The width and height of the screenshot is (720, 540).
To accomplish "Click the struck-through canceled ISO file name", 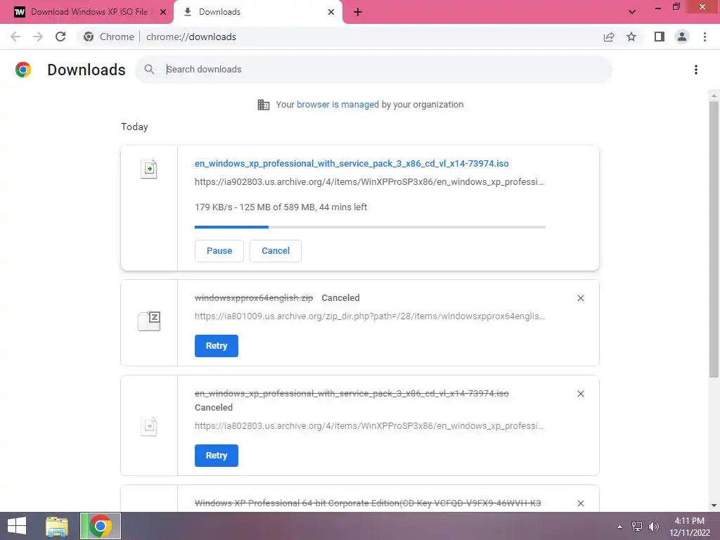I will [352, 394].
